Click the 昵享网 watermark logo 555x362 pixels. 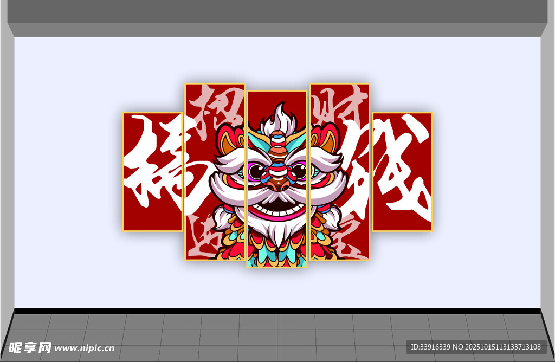point(27,347)
